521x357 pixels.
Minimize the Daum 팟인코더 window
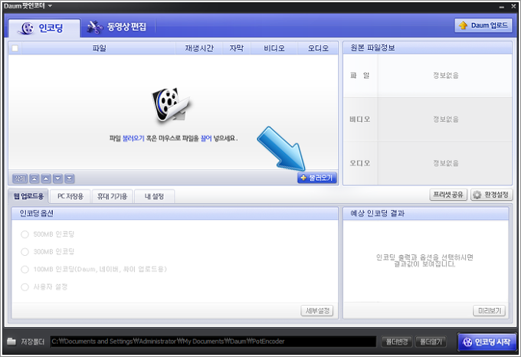point(502,7)
